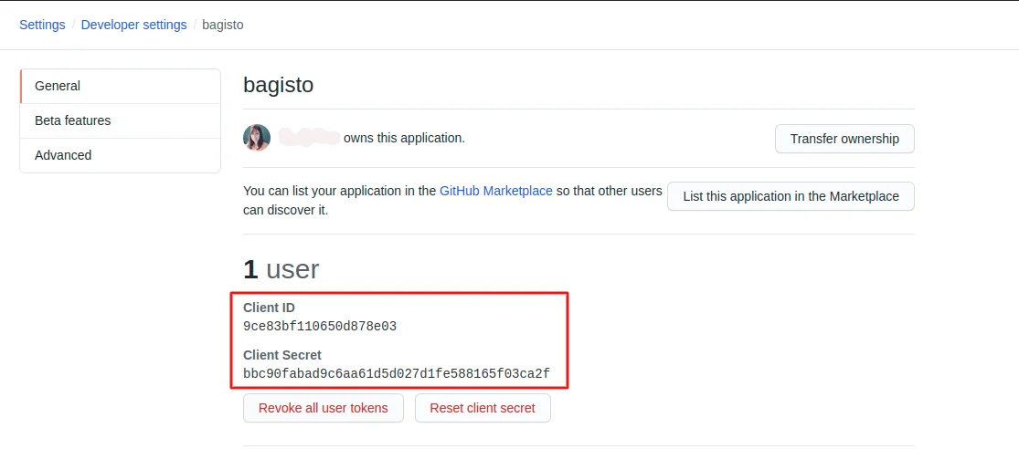Click Revoke all user tokens

tap(324, 408)
